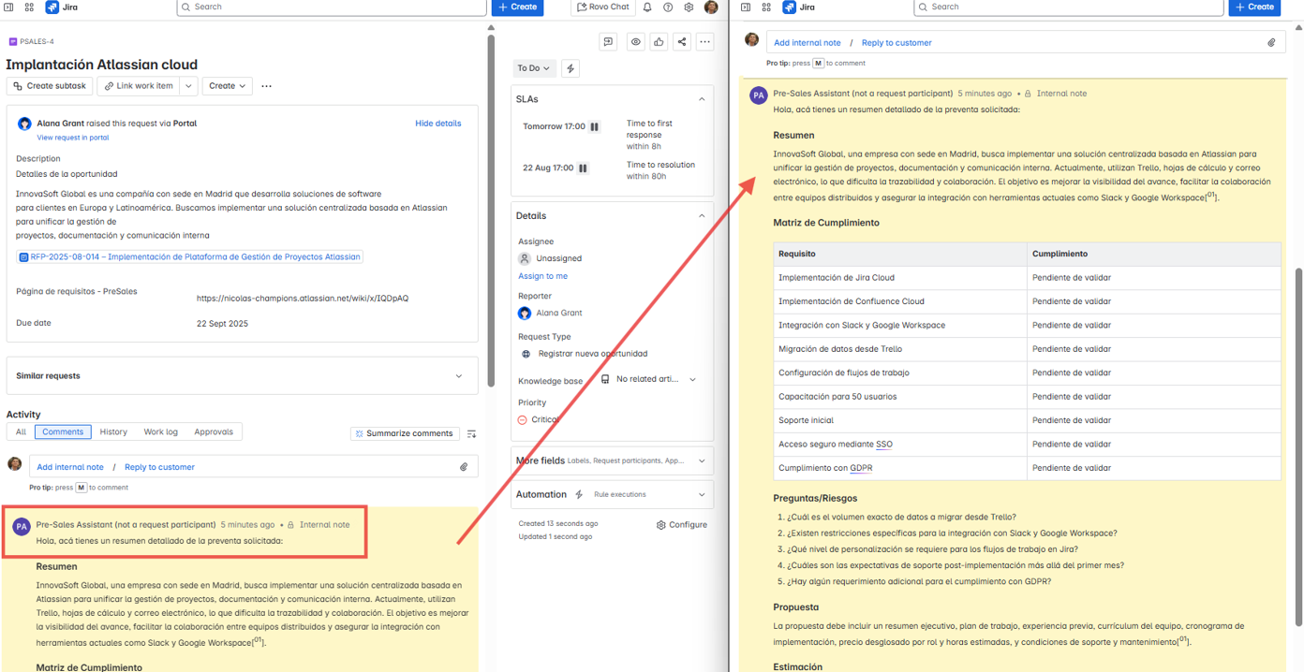Pause toggle beside Tomorrow 17:00 SLA
Image resolution: width=1304 pixels, height=672 pixels.
coord(595,127)
